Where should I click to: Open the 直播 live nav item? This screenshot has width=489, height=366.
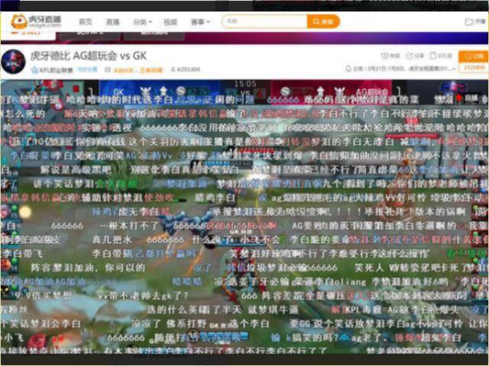point(112,22)
